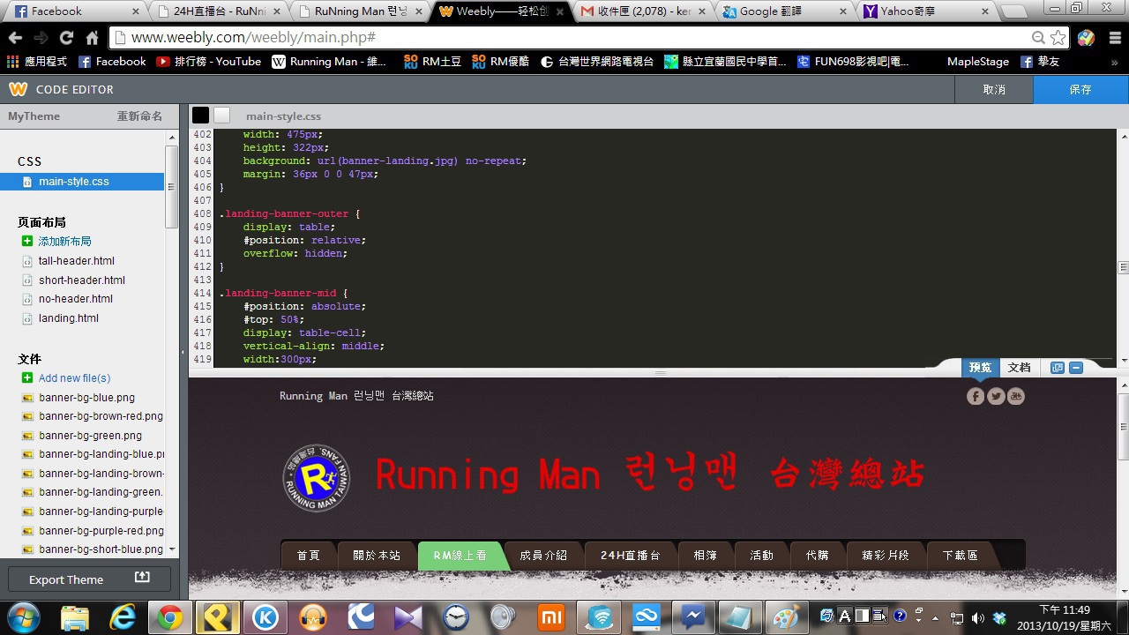Pop out the preview pane with maximize icon
Image resolution: width=1129 pixels, height=635 pixels.
coord(1058,368)
